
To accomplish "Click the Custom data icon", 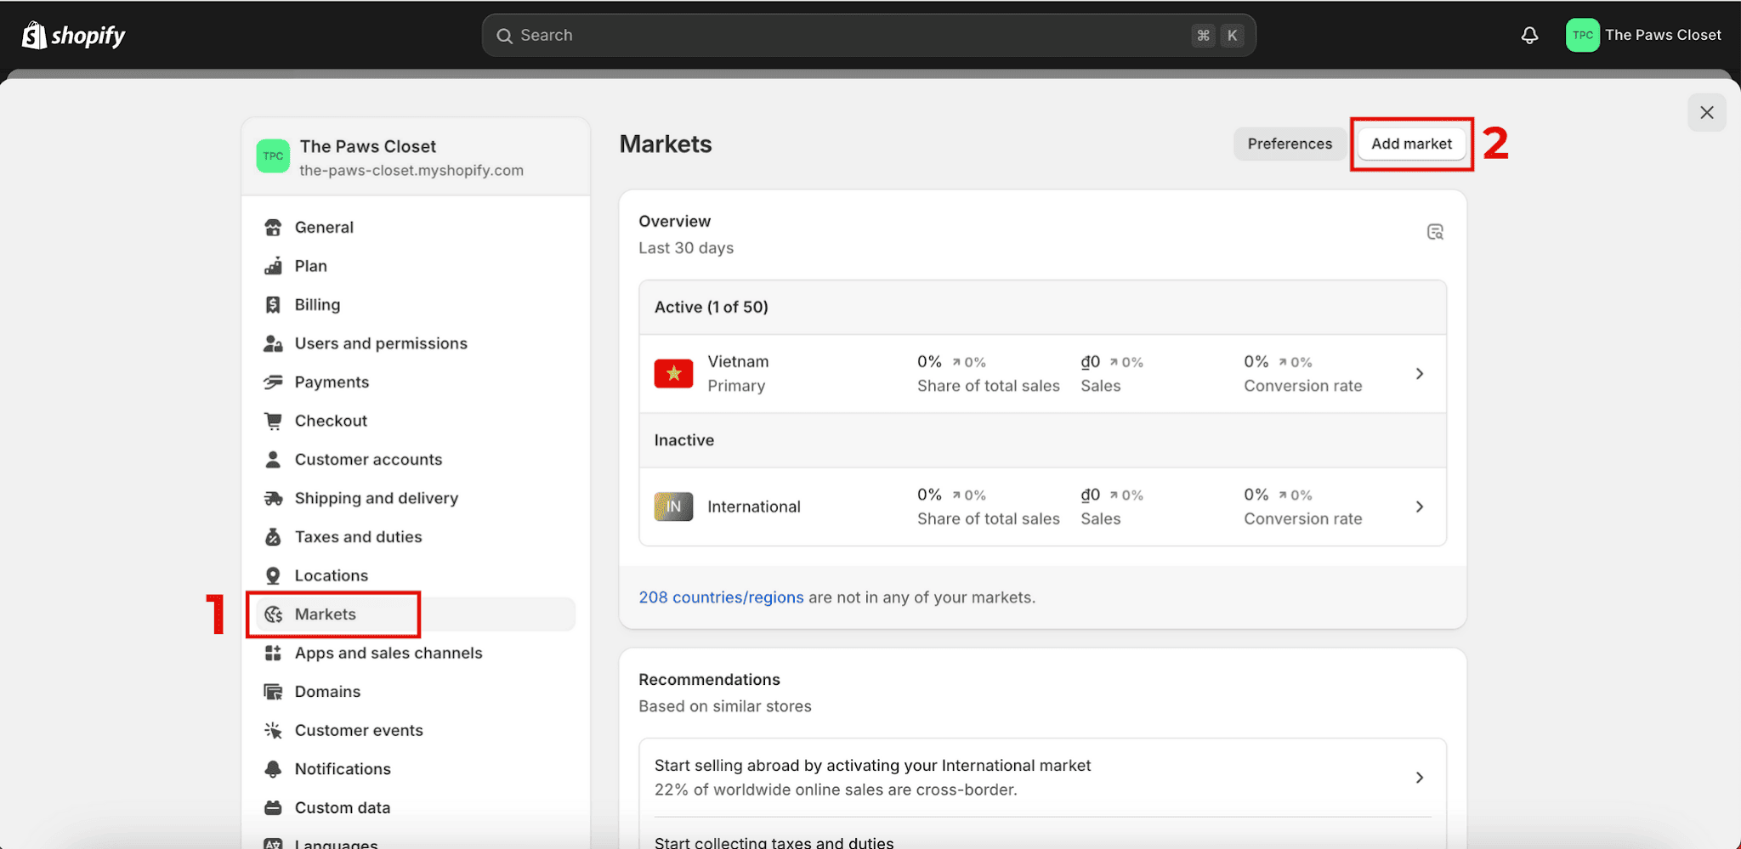I will (273, 807).
